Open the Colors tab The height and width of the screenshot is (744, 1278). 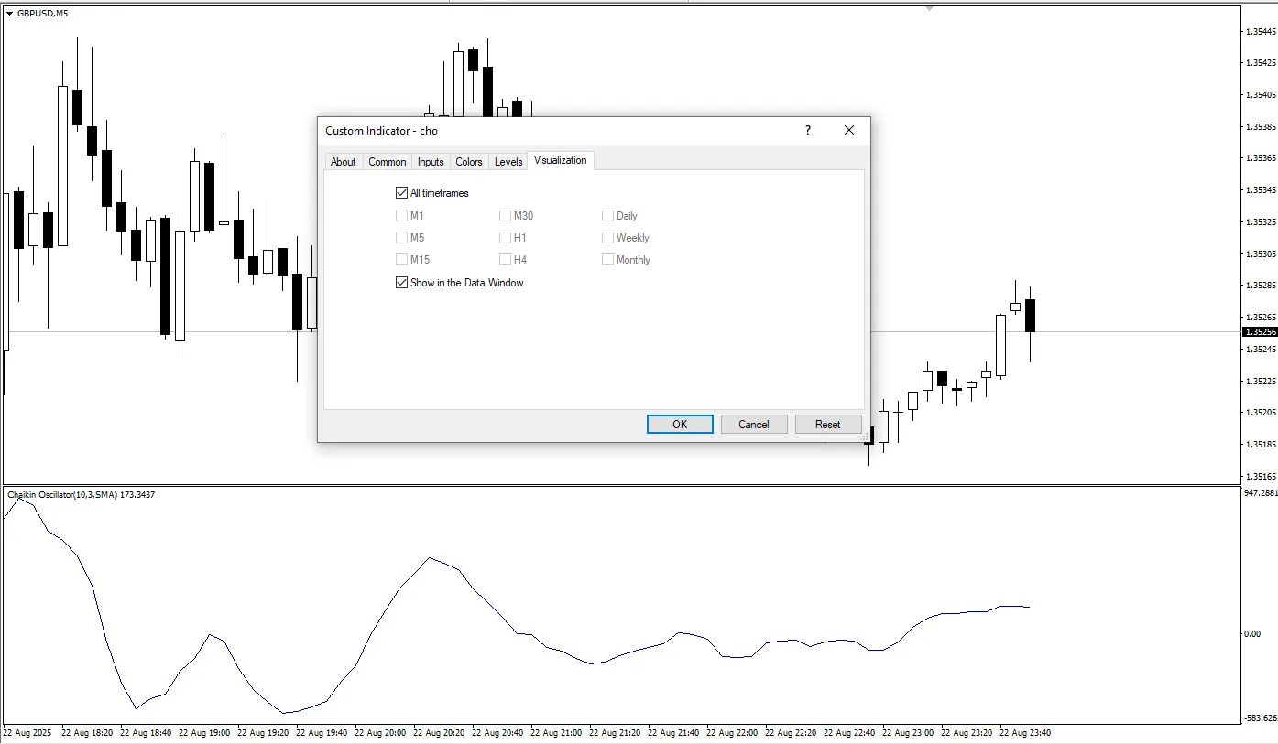click(469, 162)
